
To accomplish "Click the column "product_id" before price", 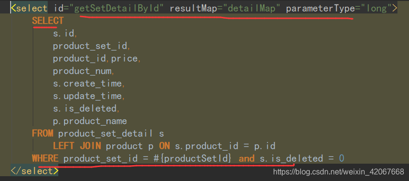I will point(79,58).
